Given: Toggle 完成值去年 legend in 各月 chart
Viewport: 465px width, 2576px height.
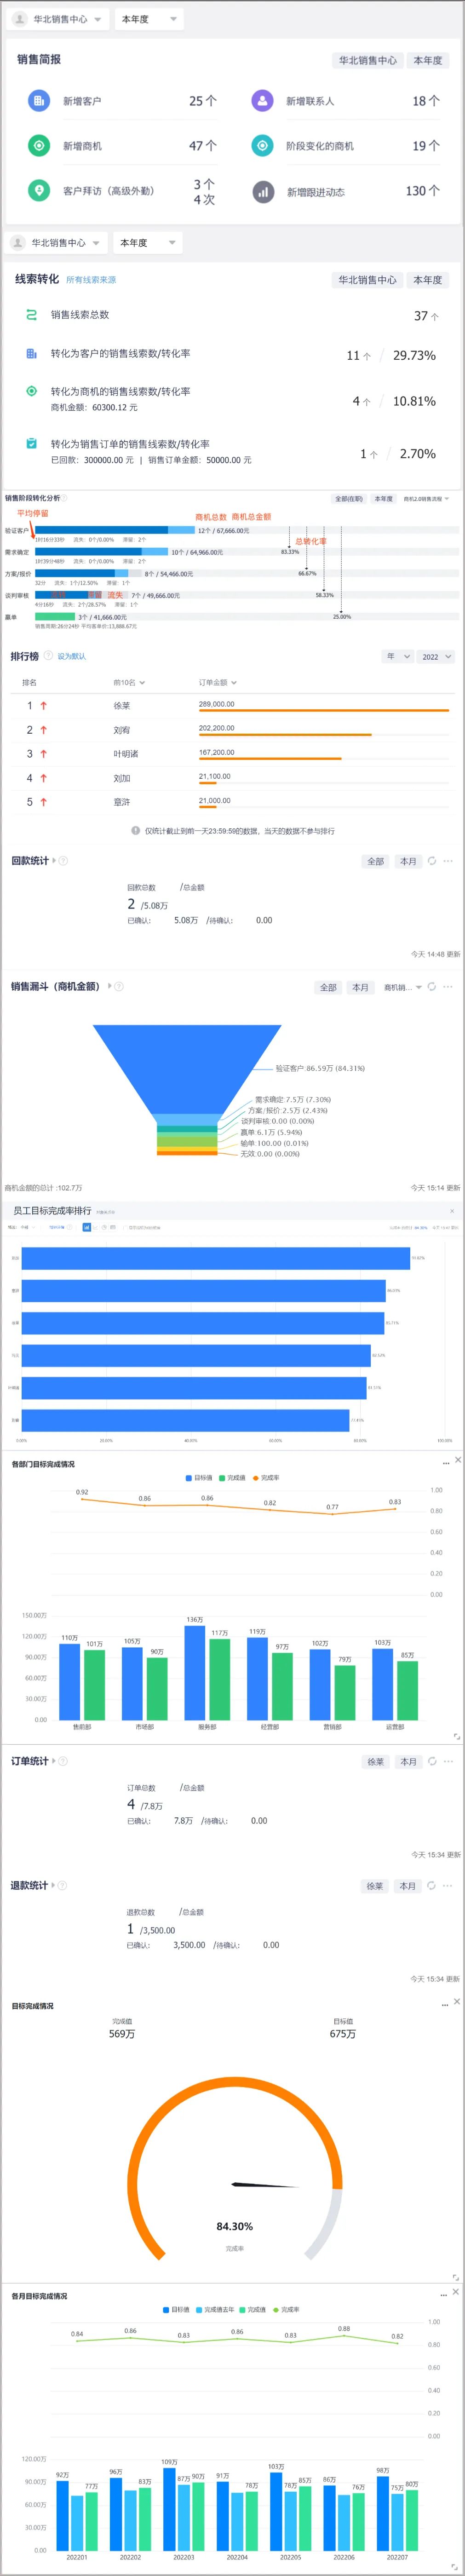Looking at the screenshot, I should click(215, 2310).
